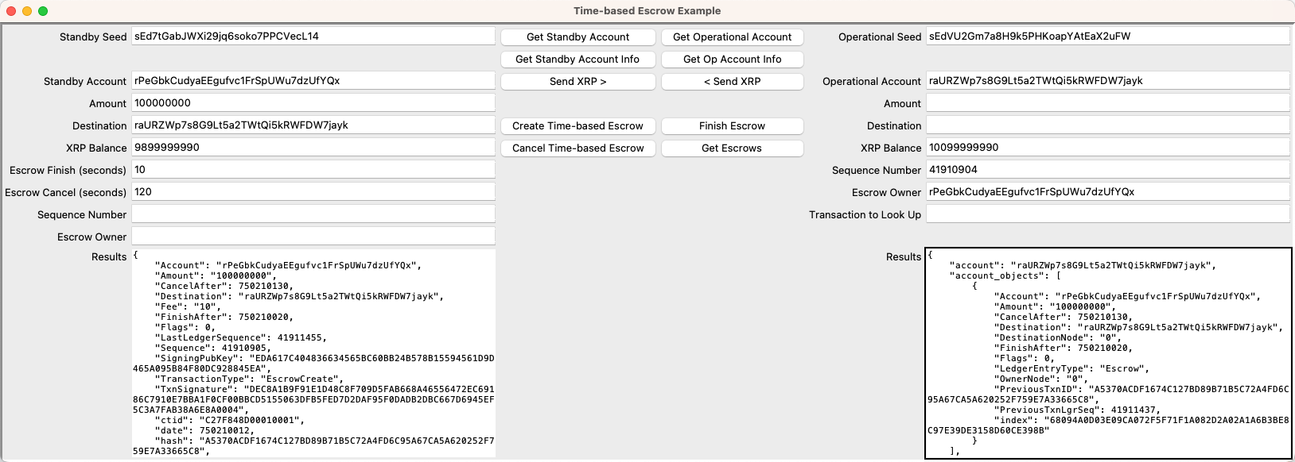This screenshot has height=462, width=1295.
Task: Close the Time-based Escrow Example window
Action: [x=11, y=11]
